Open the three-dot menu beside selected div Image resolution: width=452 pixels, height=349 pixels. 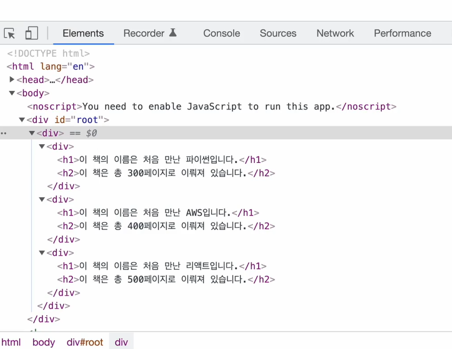[4, 133]
